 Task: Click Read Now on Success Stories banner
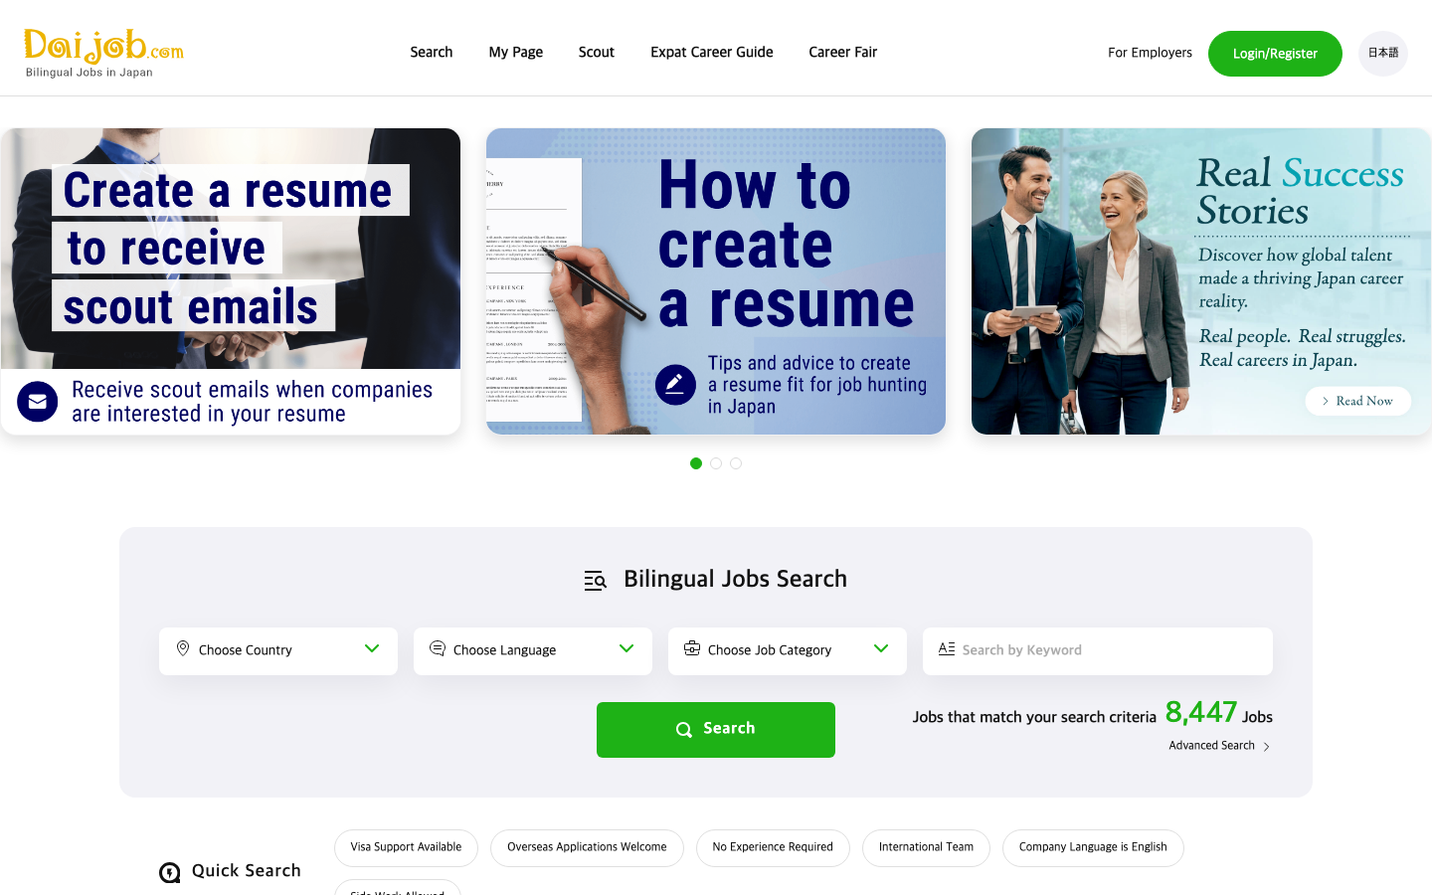(x=1357, y=401)
